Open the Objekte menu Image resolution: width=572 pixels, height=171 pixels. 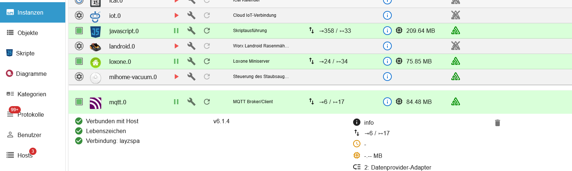pos(28,33)
